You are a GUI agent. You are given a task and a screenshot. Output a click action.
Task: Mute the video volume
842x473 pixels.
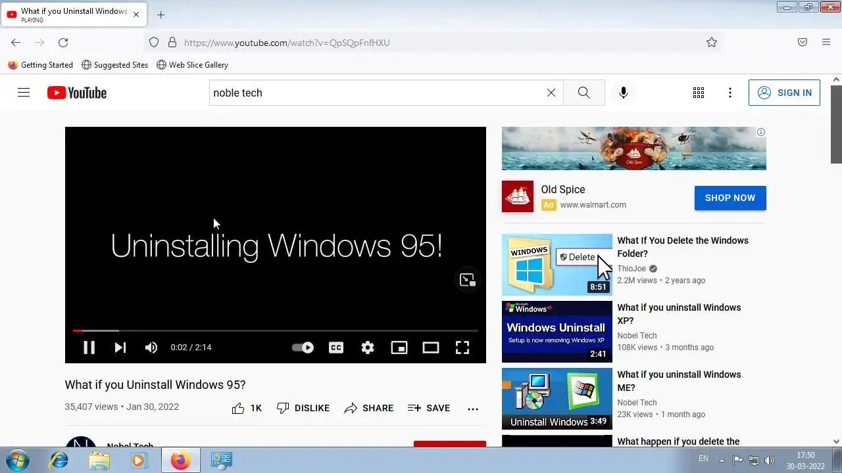coord(151,348)
